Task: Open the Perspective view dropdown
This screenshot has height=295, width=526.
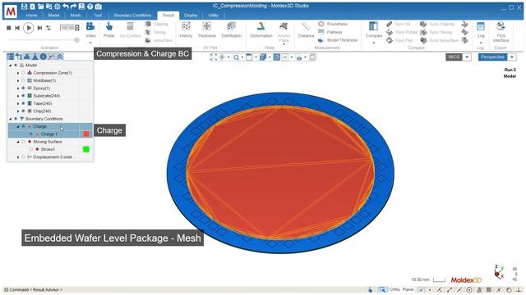Action: [512, 57]
